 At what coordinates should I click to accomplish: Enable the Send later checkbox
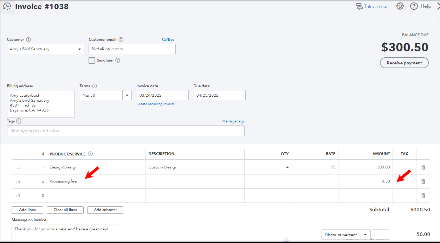[x=92, y=60]
